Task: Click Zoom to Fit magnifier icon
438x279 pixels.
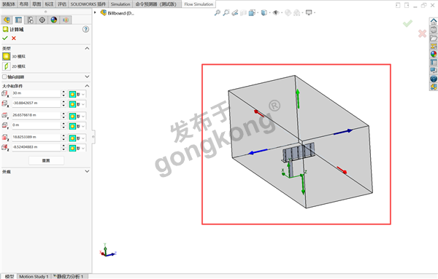Action: pos(217,13)
